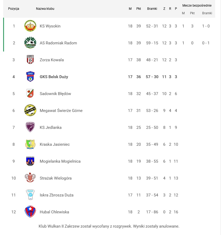Viewport: 221px width, 235px height.
Task: Click the Megawat Świerże Górne logo
Action: [30, 111]
